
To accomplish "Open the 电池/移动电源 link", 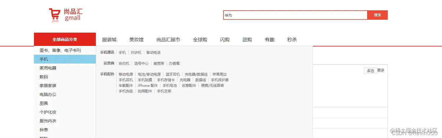I will pos(149,74).
